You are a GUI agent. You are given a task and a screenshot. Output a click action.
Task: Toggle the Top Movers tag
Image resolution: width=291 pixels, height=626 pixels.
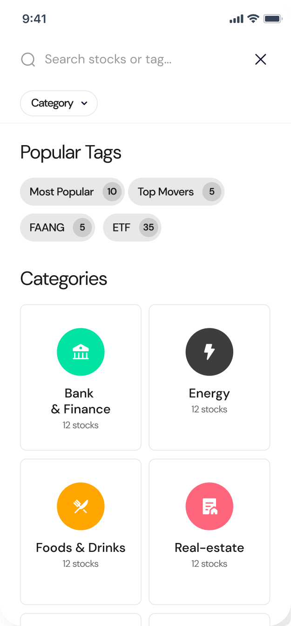[x=176, y=192]
